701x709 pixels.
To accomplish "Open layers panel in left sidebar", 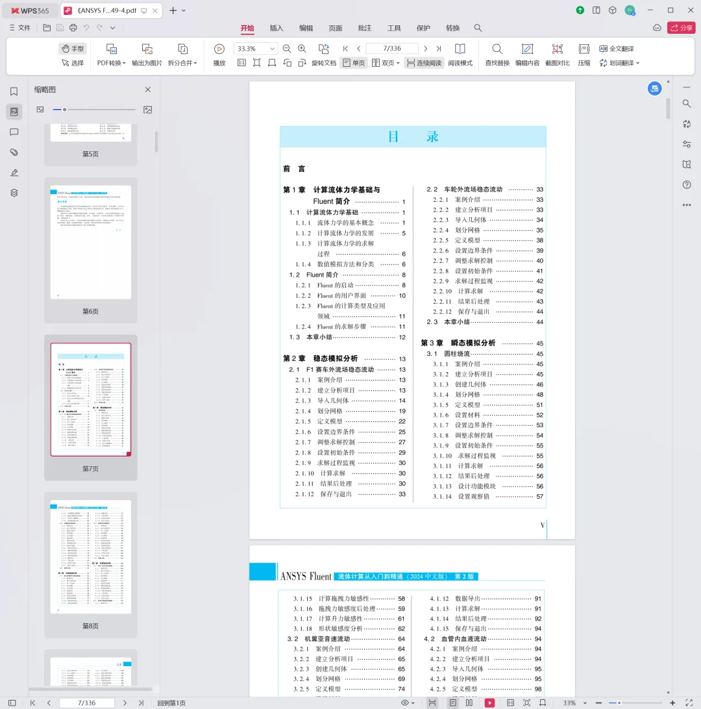I will click(14, 193).
